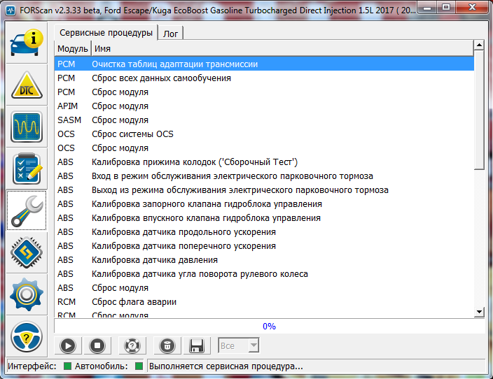This screenshot has width=493, height=379.
Task: Click the trash clear log button
Action: point(167,345)
